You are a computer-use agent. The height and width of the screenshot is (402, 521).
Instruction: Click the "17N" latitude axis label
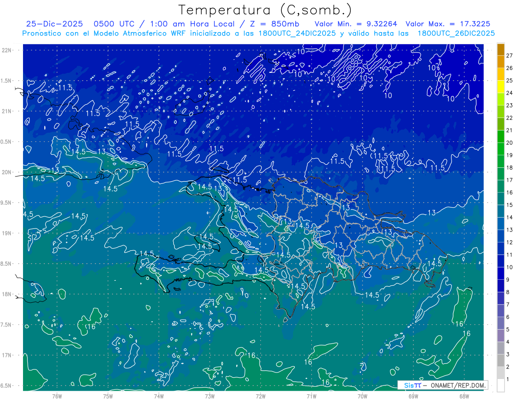(7, 355)
